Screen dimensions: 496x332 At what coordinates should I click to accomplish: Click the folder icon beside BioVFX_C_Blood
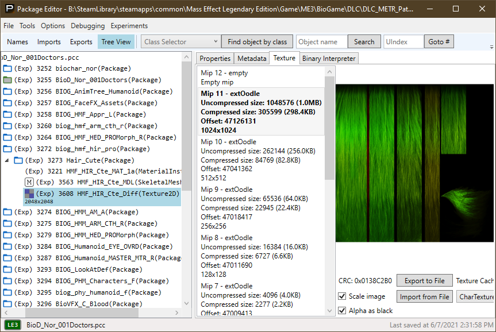[7, 304]
